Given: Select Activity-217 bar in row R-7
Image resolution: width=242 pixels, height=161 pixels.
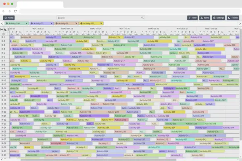Looking at the screenshot, I should point(125,61).
